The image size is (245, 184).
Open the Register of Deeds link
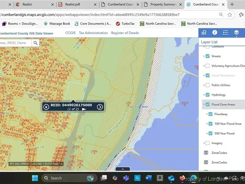(125, 33)
